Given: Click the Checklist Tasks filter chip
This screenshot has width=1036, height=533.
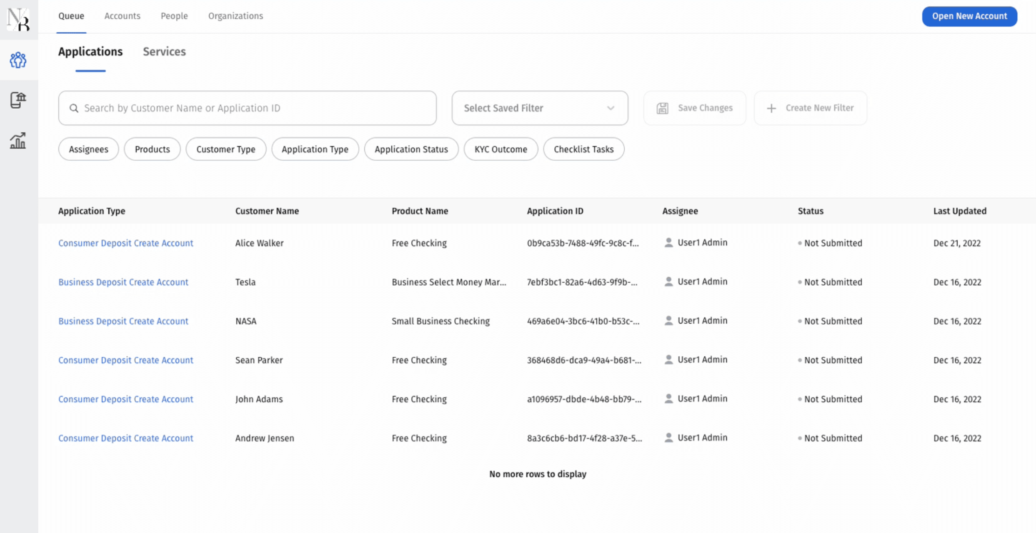Looking at the screenshot, I should tap(584, 149).
